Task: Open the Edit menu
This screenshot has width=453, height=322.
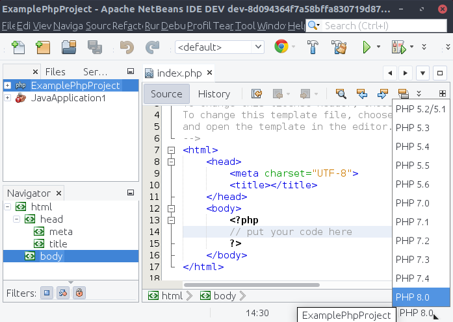Action: click(x=23, y=26)
